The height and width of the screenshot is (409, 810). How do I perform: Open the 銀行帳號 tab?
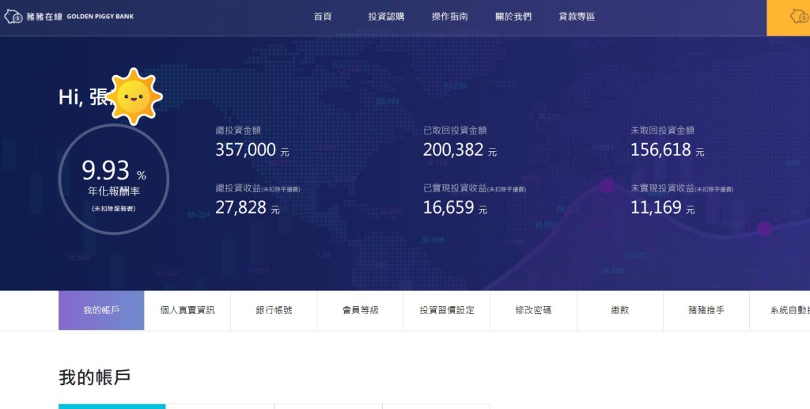(x=274, y=310)
